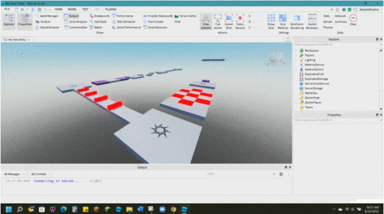Open the Script Analysis window
Screen dimensions: 384x214
[x=76, y=22]
